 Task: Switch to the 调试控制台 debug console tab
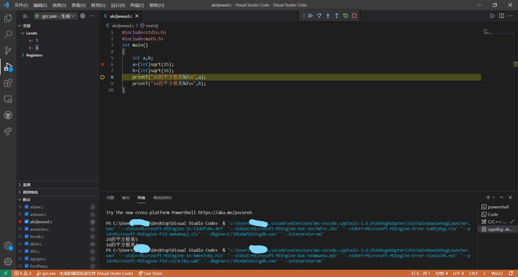tap(162, 198)
